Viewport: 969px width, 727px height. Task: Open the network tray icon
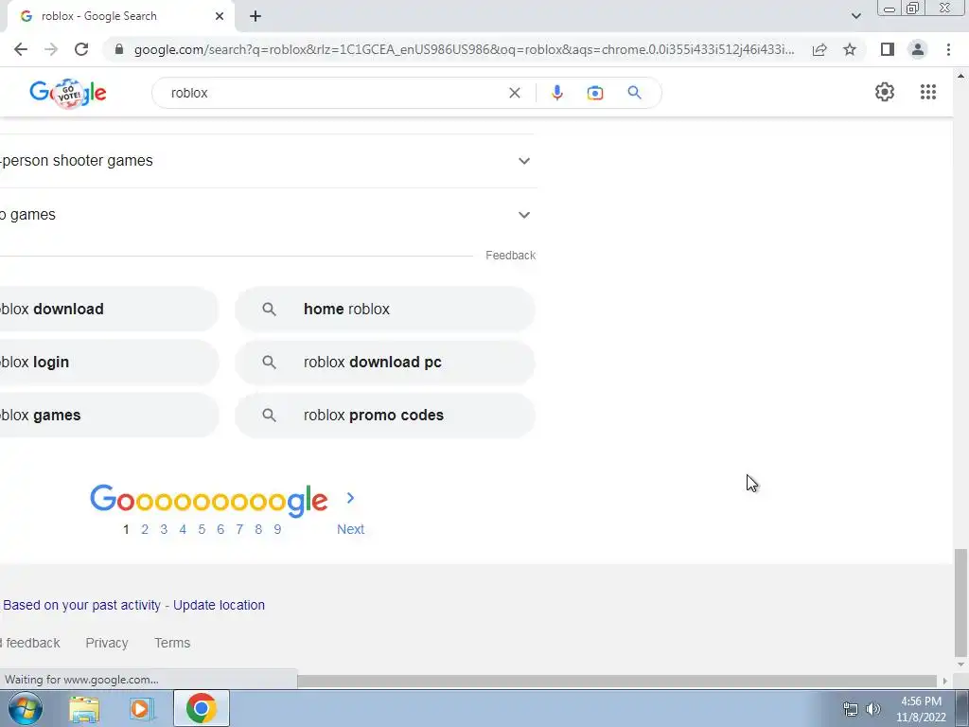(851, 709)
